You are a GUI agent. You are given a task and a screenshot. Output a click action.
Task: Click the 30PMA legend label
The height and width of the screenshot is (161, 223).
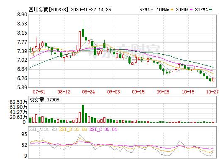[x=201, y=10]
